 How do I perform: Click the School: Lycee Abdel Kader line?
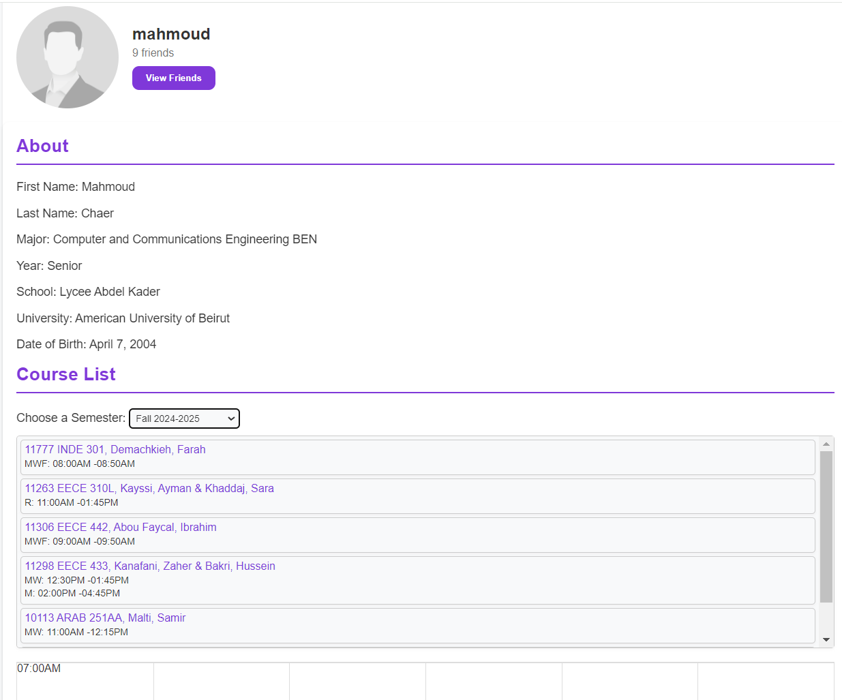88,292
